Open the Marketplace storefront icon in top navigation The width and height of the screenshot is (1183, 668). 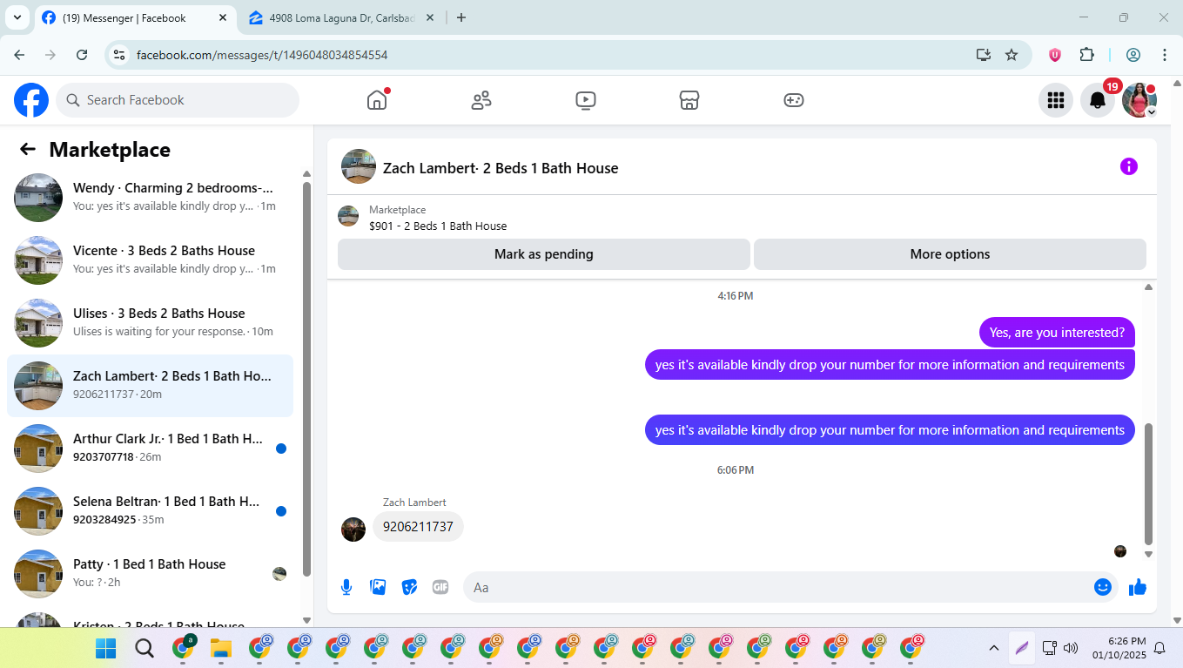point(689,100)
